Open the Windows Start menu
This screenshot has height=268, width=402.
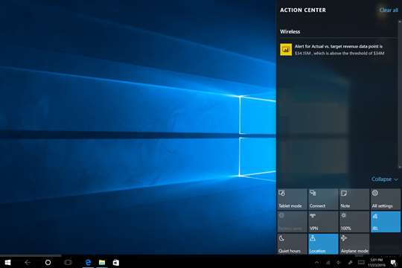coord(7,262)
